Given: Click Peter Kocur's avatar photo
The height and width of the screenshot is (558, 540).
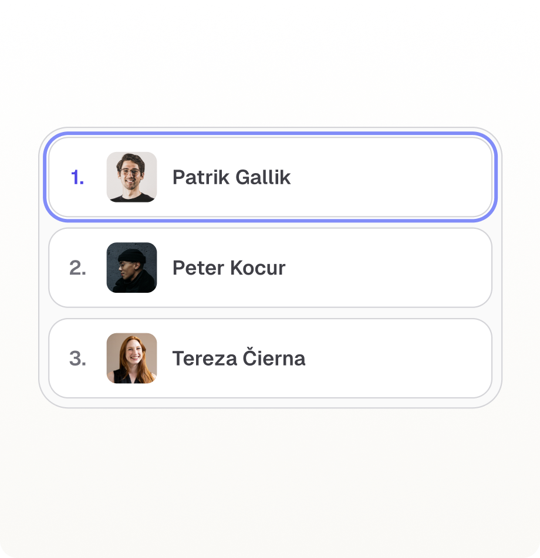Looking at the screenshot, I should [131, 268].
